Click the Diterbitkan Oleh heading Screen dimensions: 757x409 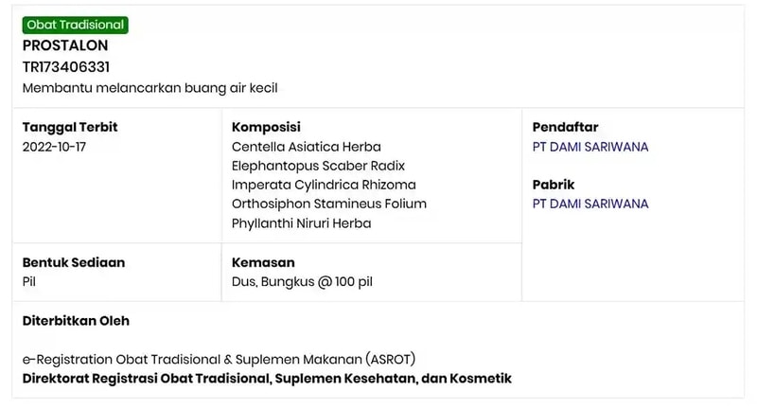click(76, 321)
